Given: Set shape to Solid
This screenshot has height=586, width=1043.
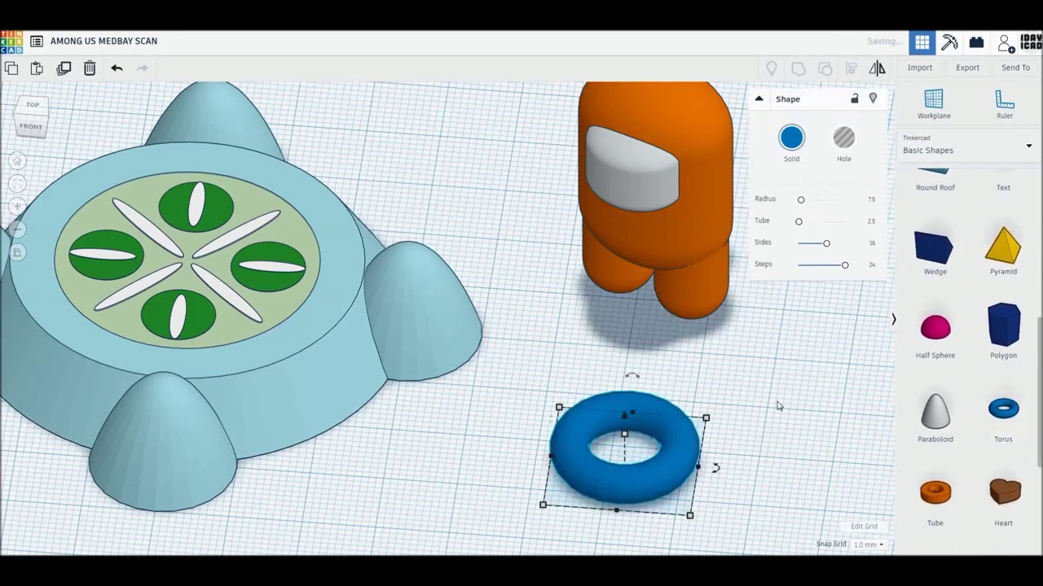Looking at the screenshot, I should point(791,138).
